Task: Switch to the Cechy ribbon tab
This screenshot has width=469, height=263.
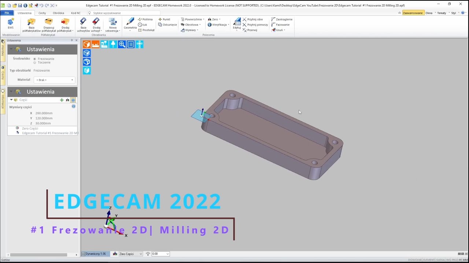Action: coord(42,13)
